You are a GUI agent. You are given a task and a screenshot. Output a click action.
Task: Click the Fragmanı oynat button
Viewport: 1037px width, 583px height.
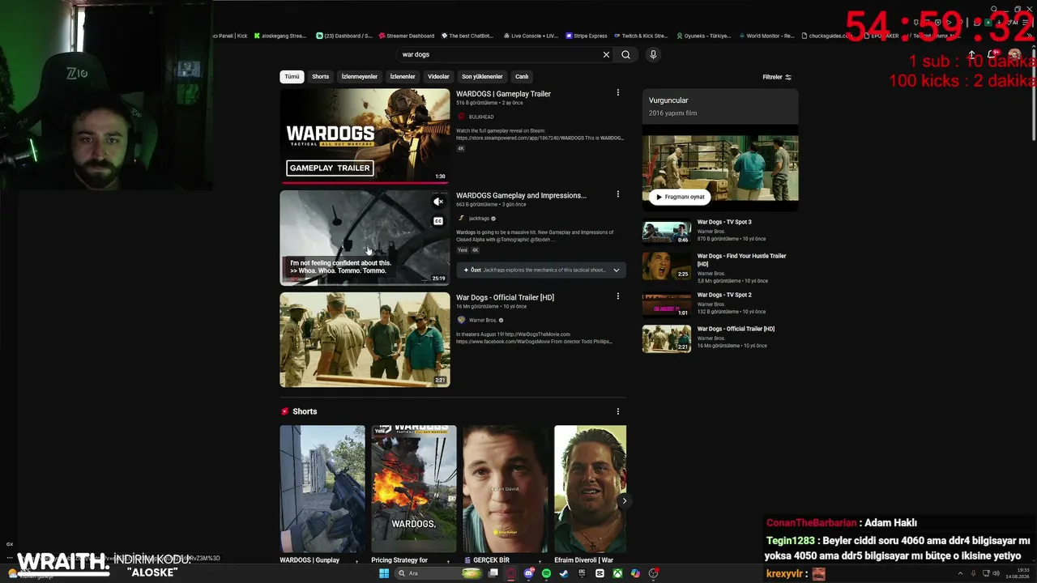679,197
